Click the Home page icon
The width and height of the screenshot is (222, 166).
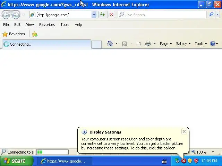point(110,44)
